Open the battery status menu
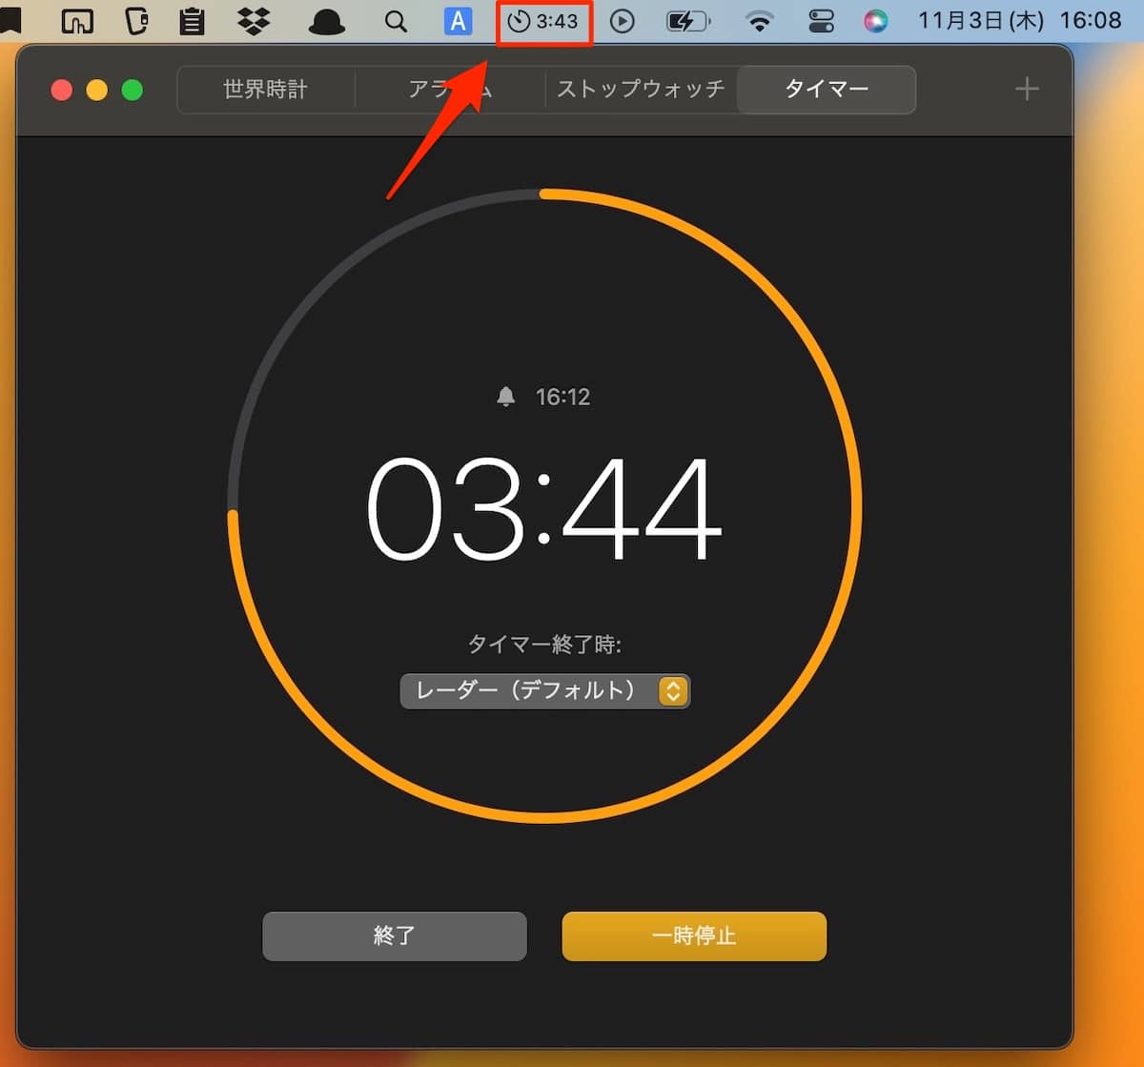The width and height of the screenshot is (1144, 1067). pyautogui.click(x=688, y=21)
